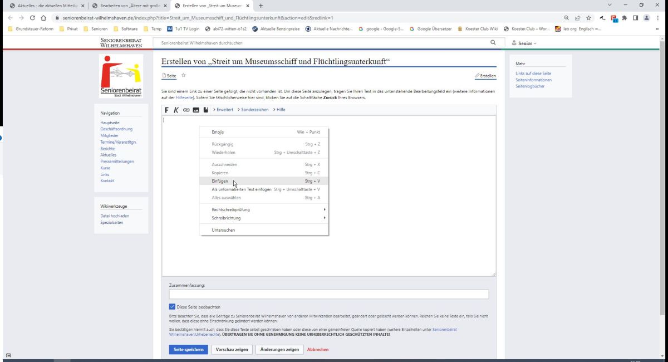Bookmark this page with the address bar star
This screenshot has width=668, height=362.
(x=588, y=18)
